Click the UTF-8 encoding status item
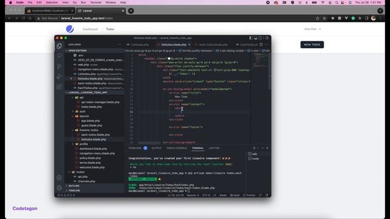The height and width of the screenshot is (219, 390). click(206, 195)
